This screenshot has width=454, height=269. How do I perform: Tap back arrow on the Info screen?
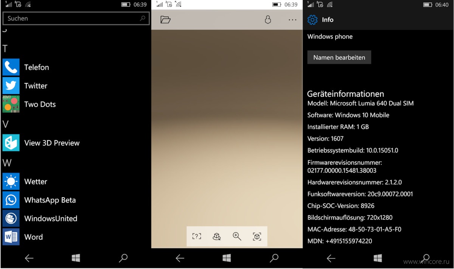click(x=331, y=258)
